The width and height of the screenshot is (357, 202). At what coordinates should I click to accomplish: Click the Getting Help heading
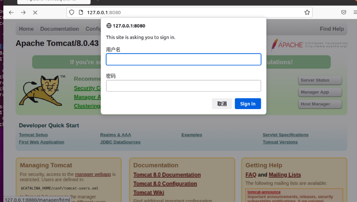click(264, 165)
